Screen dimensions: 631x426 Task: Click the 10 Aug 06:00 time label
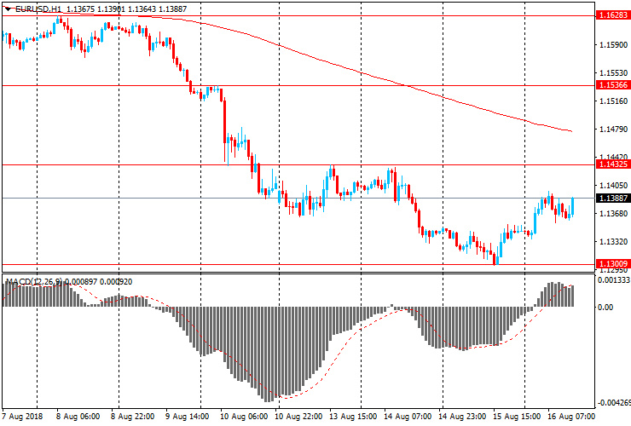tap(244, 417)
